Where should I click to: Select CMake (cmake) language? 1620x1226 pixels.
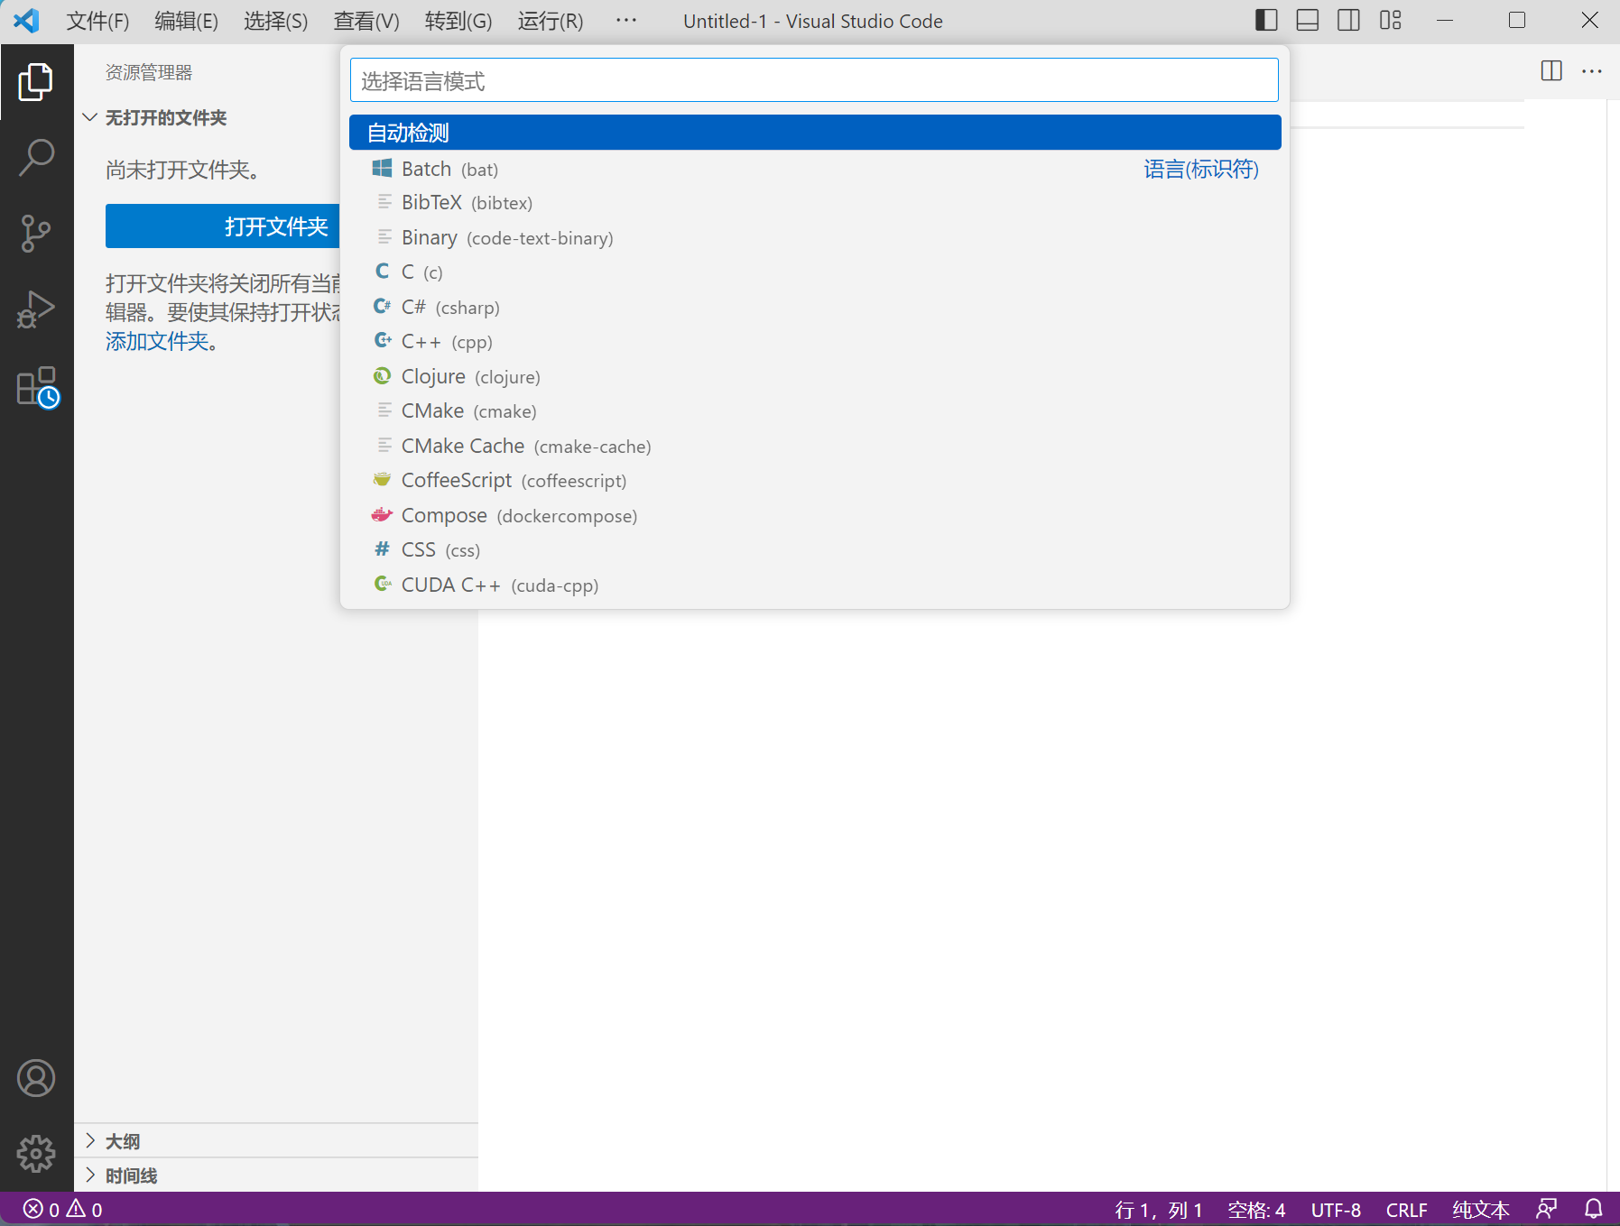(x=815, y=411)
